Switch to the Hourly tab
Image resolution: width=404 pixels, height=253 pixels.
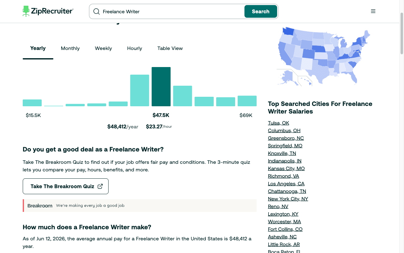coord(135,48)
